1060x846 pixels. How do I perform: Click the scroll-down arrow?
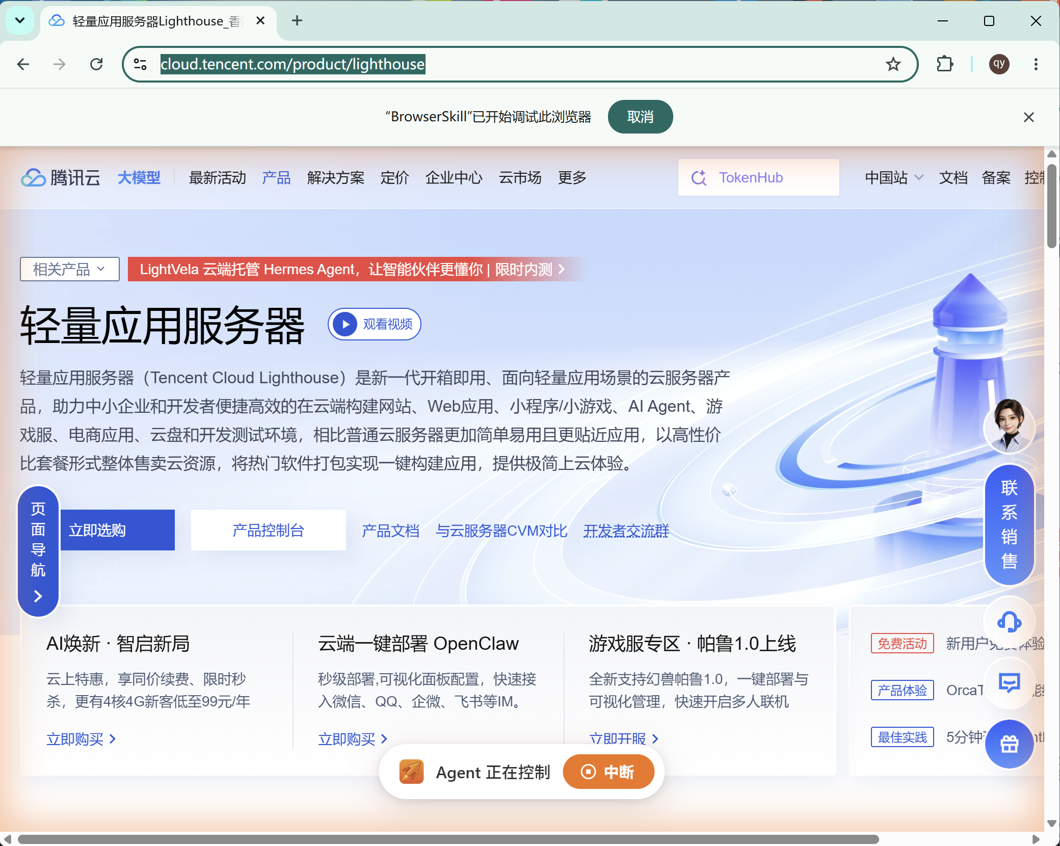(1052, 824)
